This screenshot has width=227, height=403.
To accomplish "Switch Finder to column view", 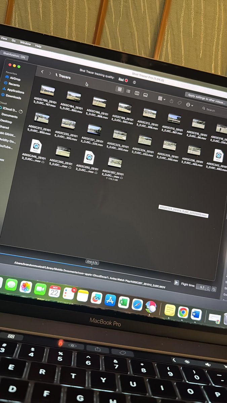I will click(137, 93).
